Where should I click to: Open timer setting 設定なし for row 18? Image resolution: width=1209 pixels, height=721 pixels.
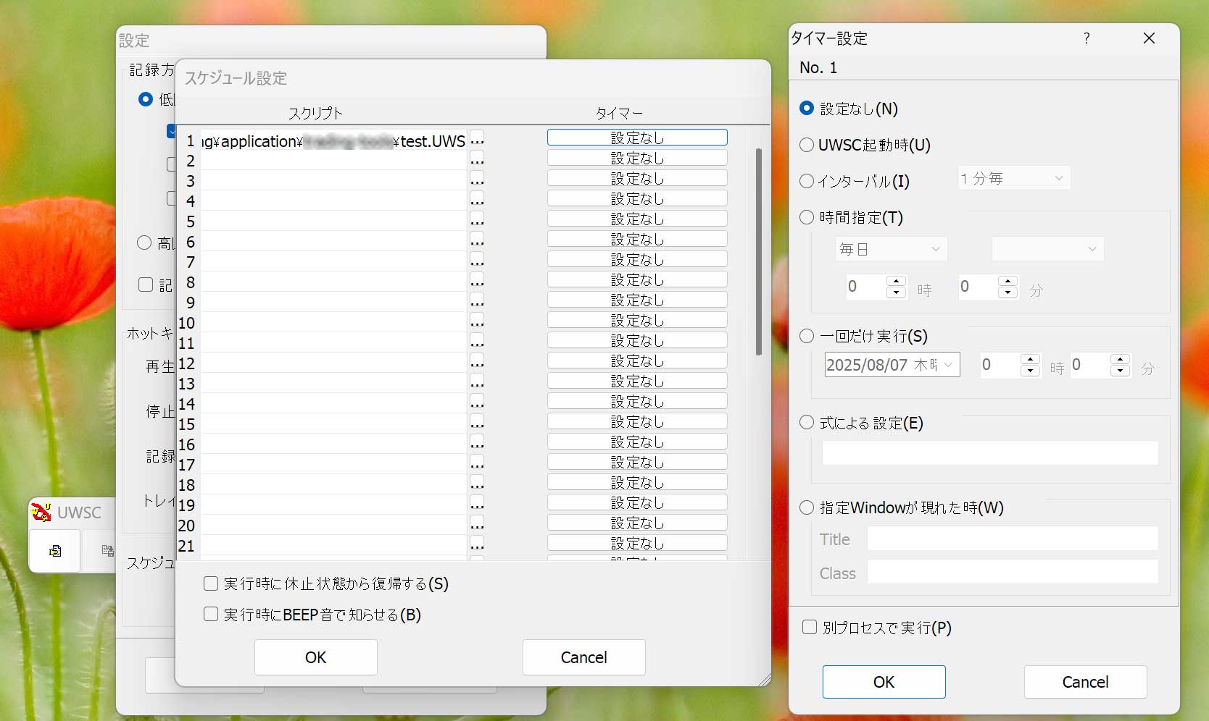tap(637, 482)
